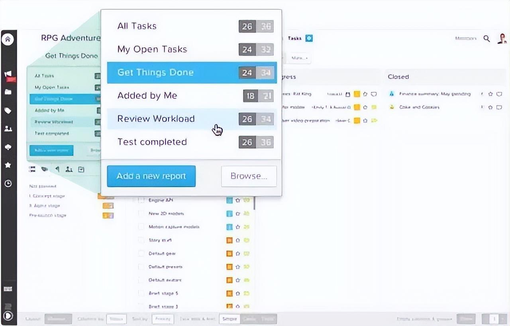Click orange priority square on Default gear
This screenshot has width=510, height=326.
pos(229,253)
